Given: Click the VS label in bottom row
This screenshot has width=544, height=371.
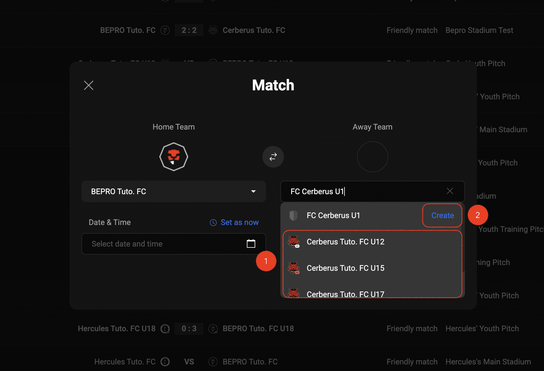Looking at the screenshot, I should click(x=189, y=362).
